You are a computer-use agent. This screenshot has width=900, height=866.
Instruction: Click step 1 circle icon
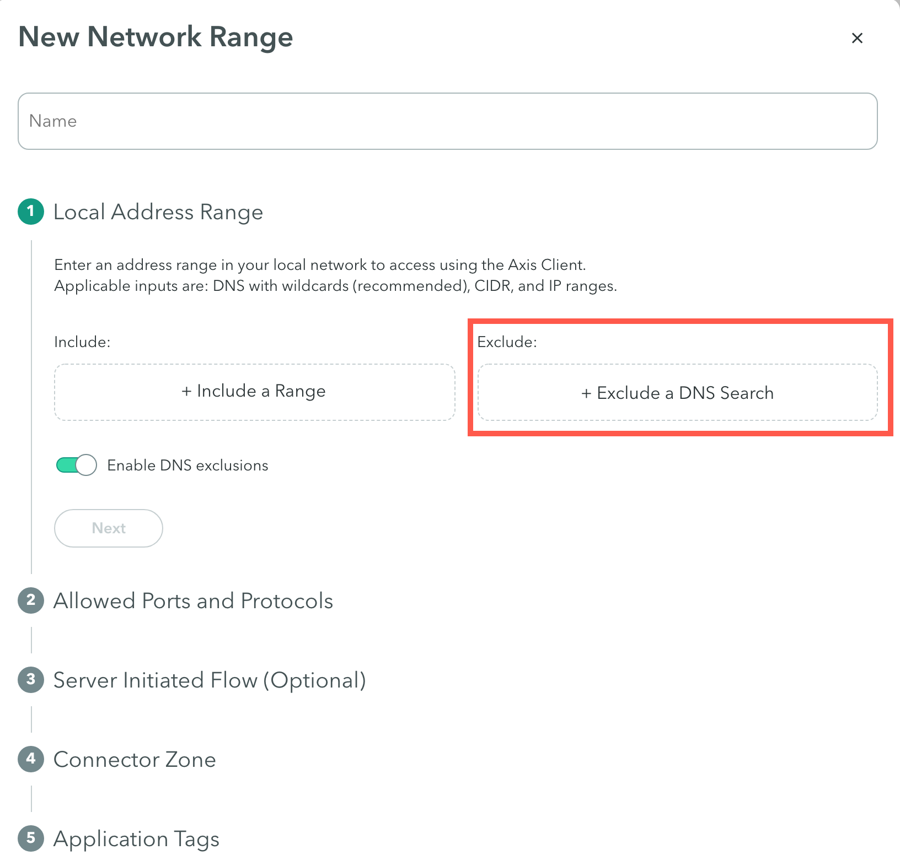(31, 212)
